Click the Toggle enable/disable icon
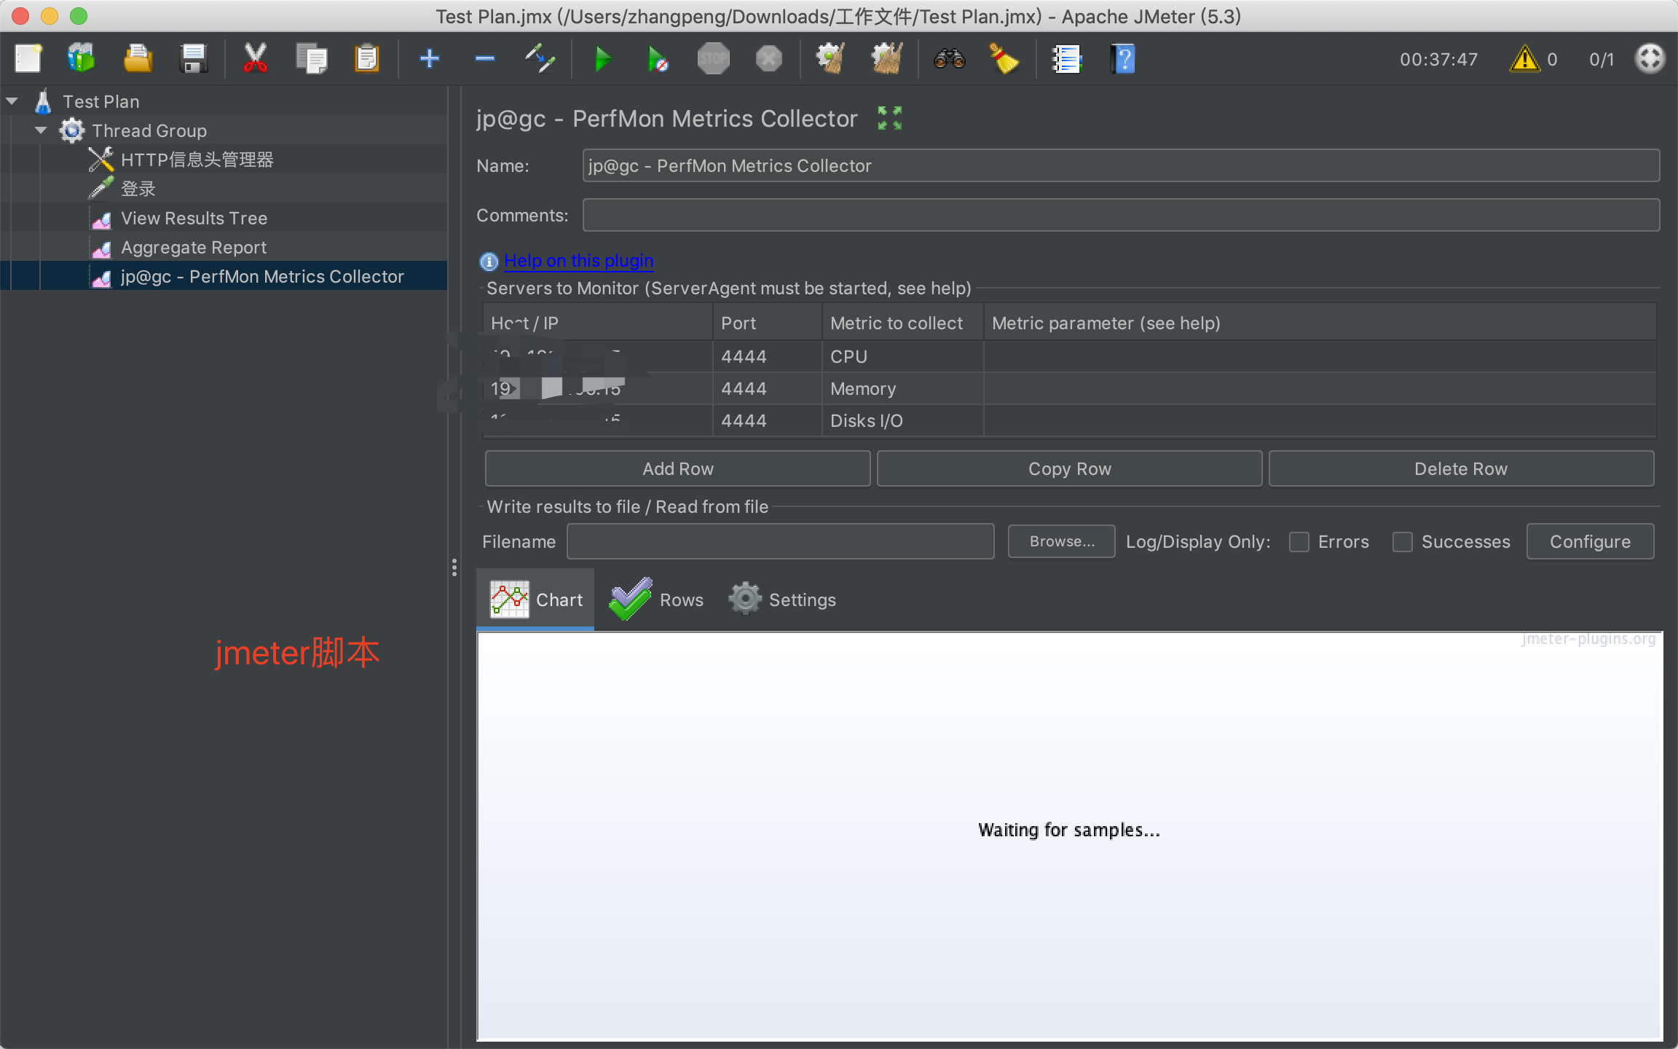Image resolution: width=1678 pixels, height=1049 pixels. pyautogui.click(x=540, y=59)
